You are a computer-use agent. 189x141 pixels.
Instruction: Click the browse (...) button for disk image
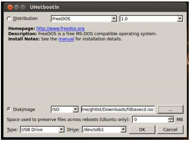coord(170,109)
